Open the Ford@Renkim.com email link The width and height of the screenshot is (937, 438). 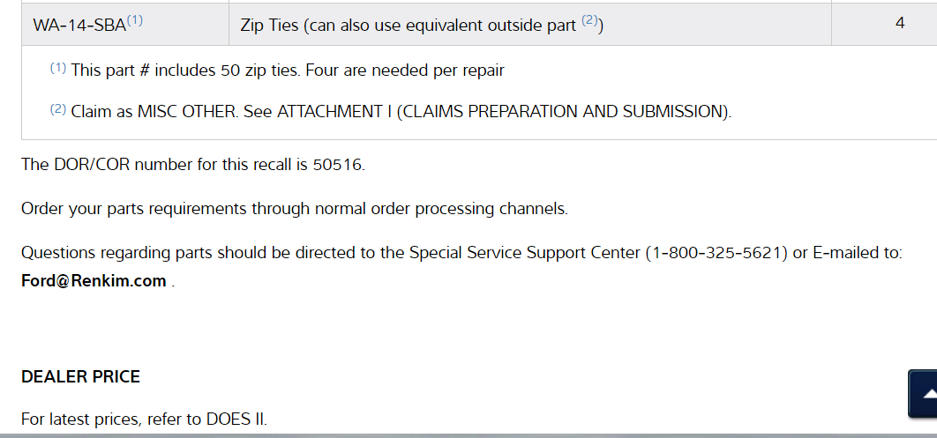94,281
